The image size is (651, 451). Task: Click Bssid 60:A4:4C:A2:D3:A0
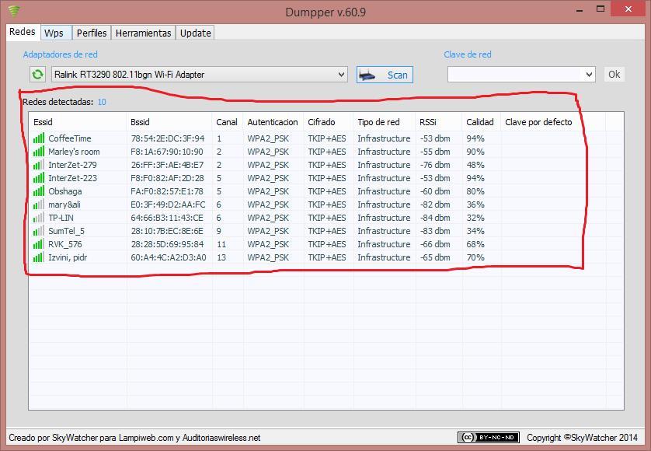point(169,257)
